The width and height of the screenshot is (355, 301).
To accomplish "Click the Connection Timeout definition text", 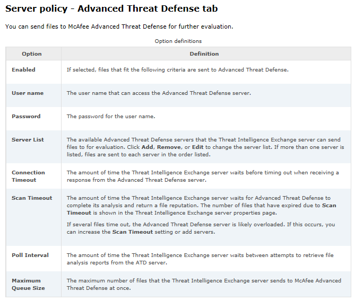I will click(x=203, y=176).
